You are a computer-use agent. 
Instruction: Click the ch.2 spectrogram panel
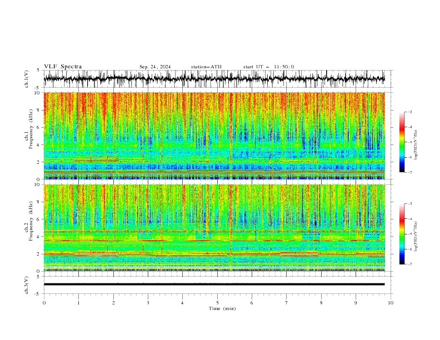tap(214, 228)
